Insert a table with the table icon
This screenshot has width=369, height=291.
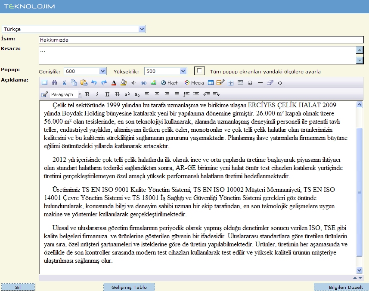click(211, 82)
